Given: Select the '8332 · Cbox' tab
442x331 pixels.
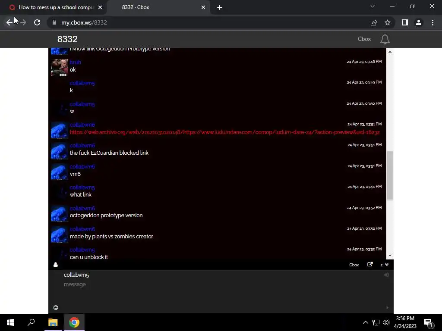Looking at the screenshot, I should tap(158, 7).
